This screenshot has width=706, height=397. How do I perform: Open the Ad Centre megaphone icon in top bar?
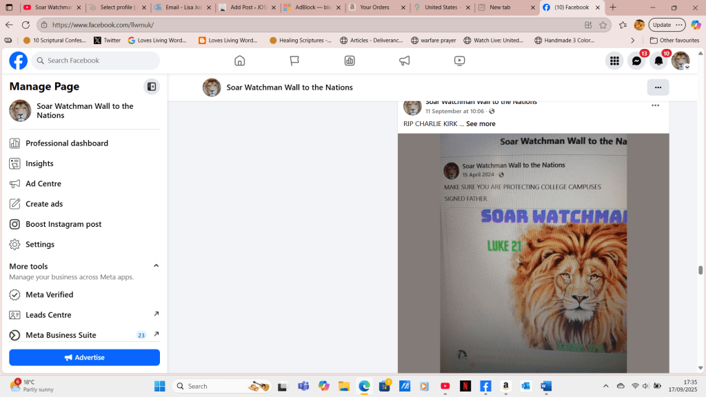(x=405, y=61)
